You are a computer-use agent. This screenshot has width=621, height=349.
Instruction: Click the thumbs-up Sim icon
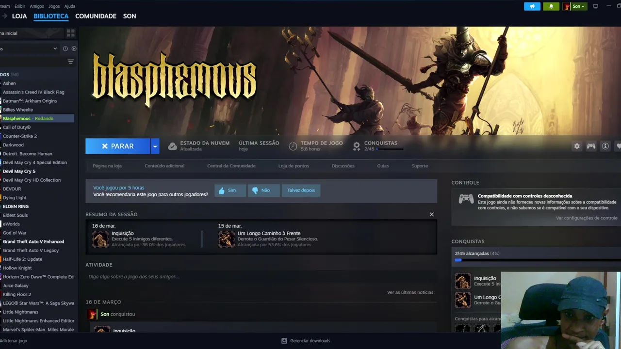222,190
